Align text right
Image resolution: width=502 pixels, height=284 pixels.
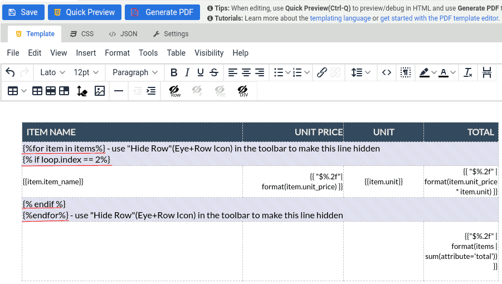pos(260,72)
